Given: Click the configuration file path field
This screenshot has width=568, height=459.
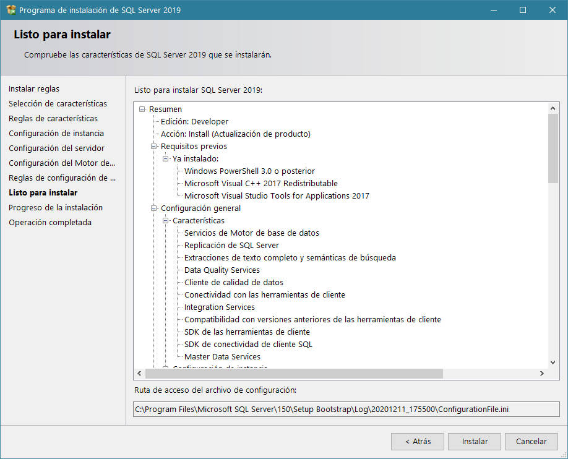Looking at the screenshot, I should click(x=344, y=409).
